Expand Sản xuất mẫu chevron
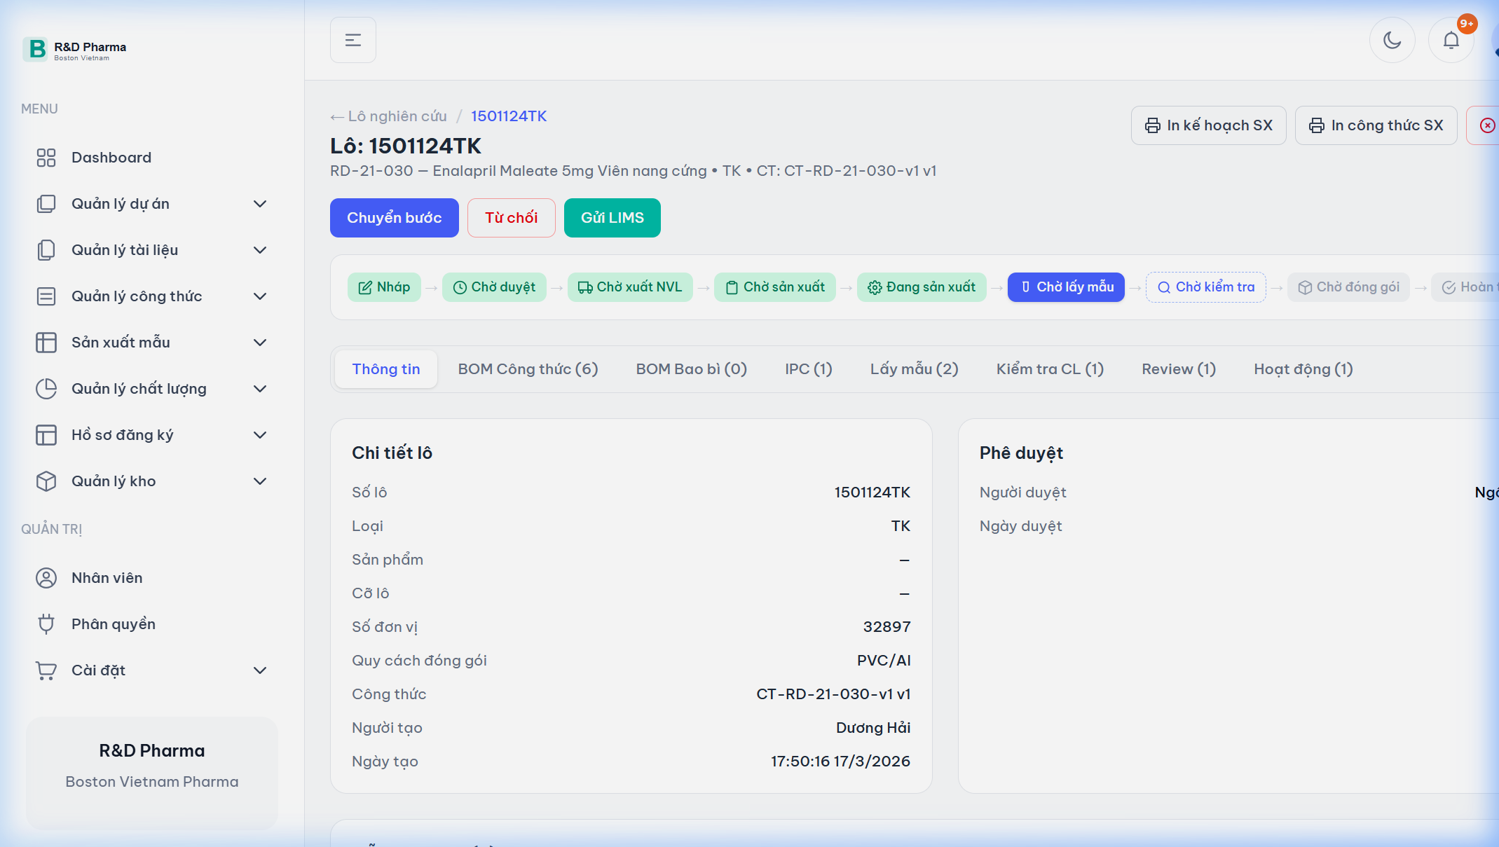Image resolution: width=1499 pixels, height=847 pixels. [x=260, y=343]
